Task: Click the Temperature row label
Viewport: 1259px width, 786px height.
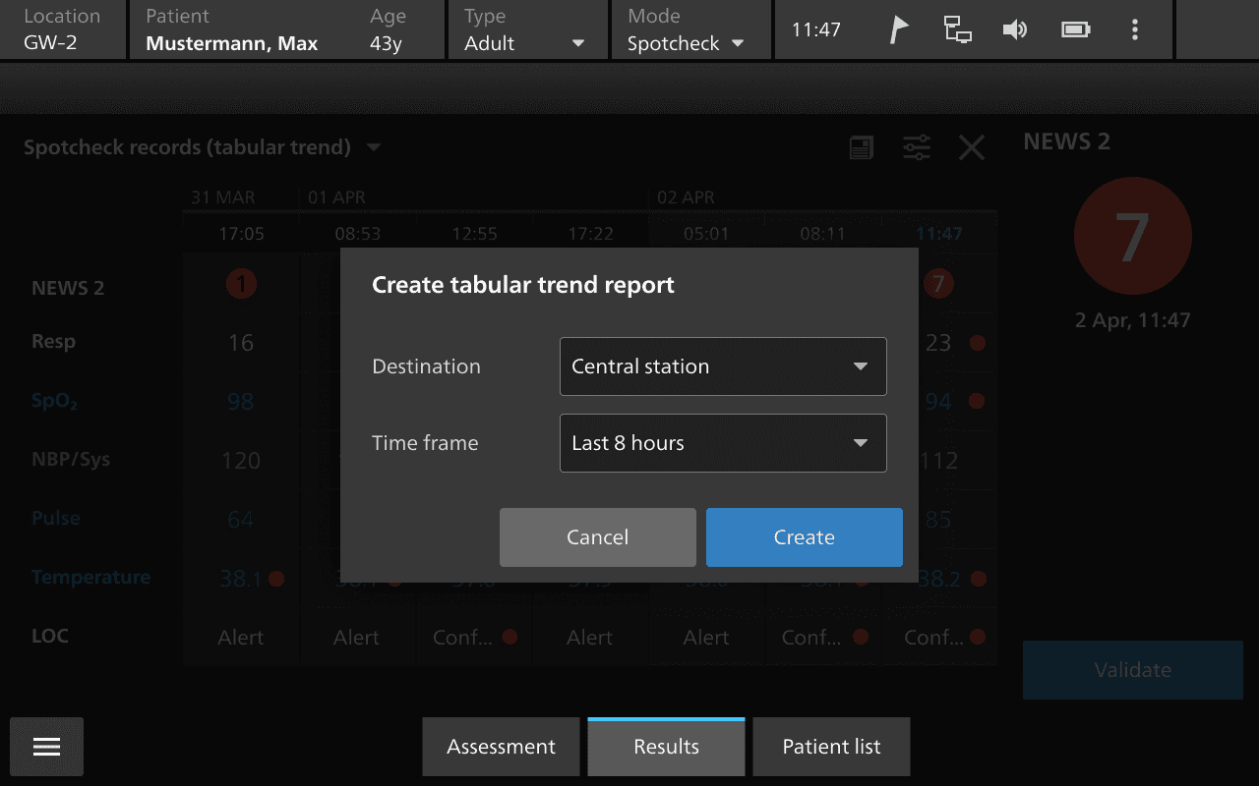Action: point(91,577)
